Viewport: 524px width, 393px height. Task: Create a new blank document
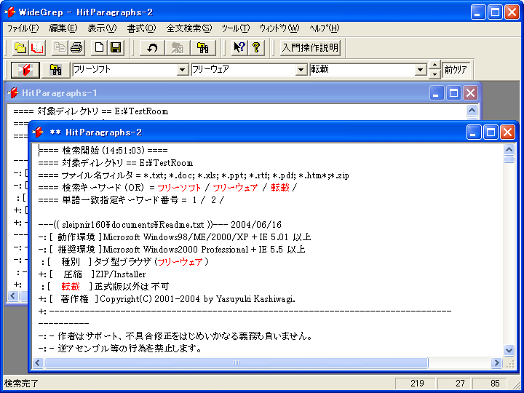pyautogui.click(x=99, y=47)
